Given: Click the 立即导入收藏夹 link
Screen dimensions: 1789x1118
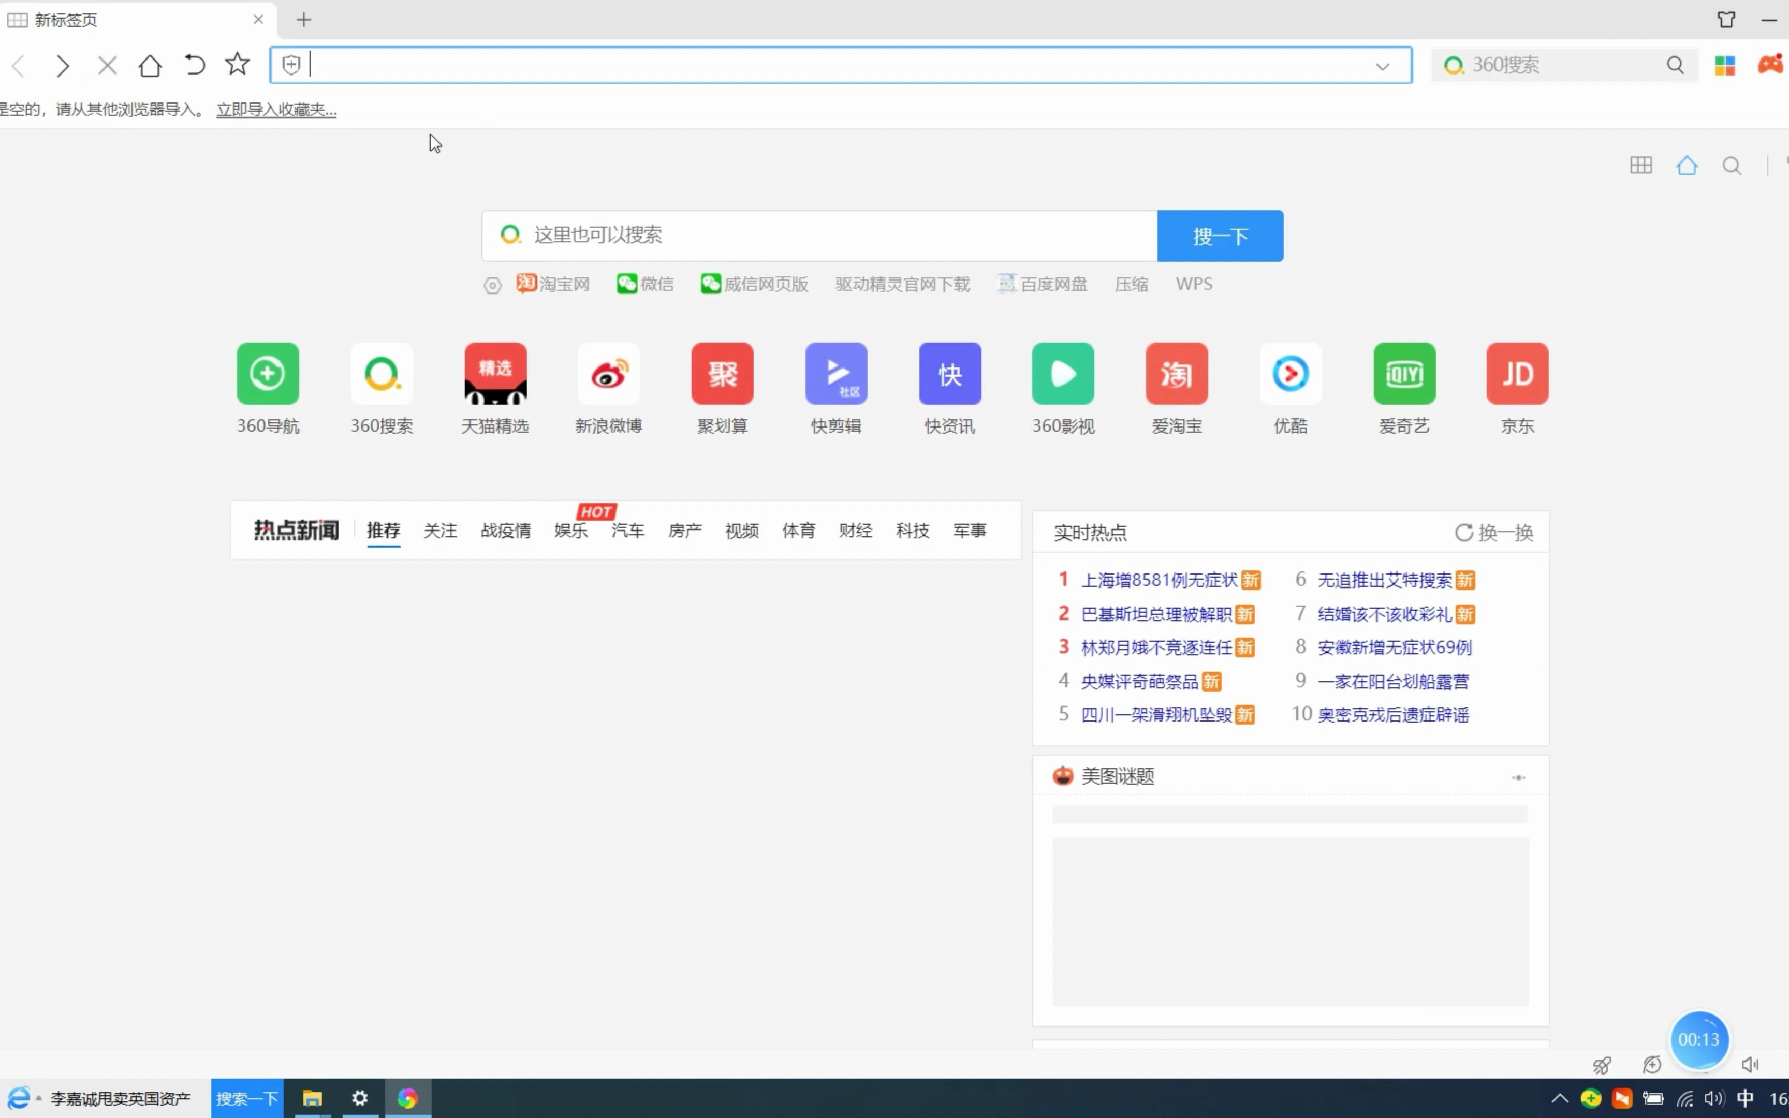Looking at the screenshot, I should coord(276,109).
